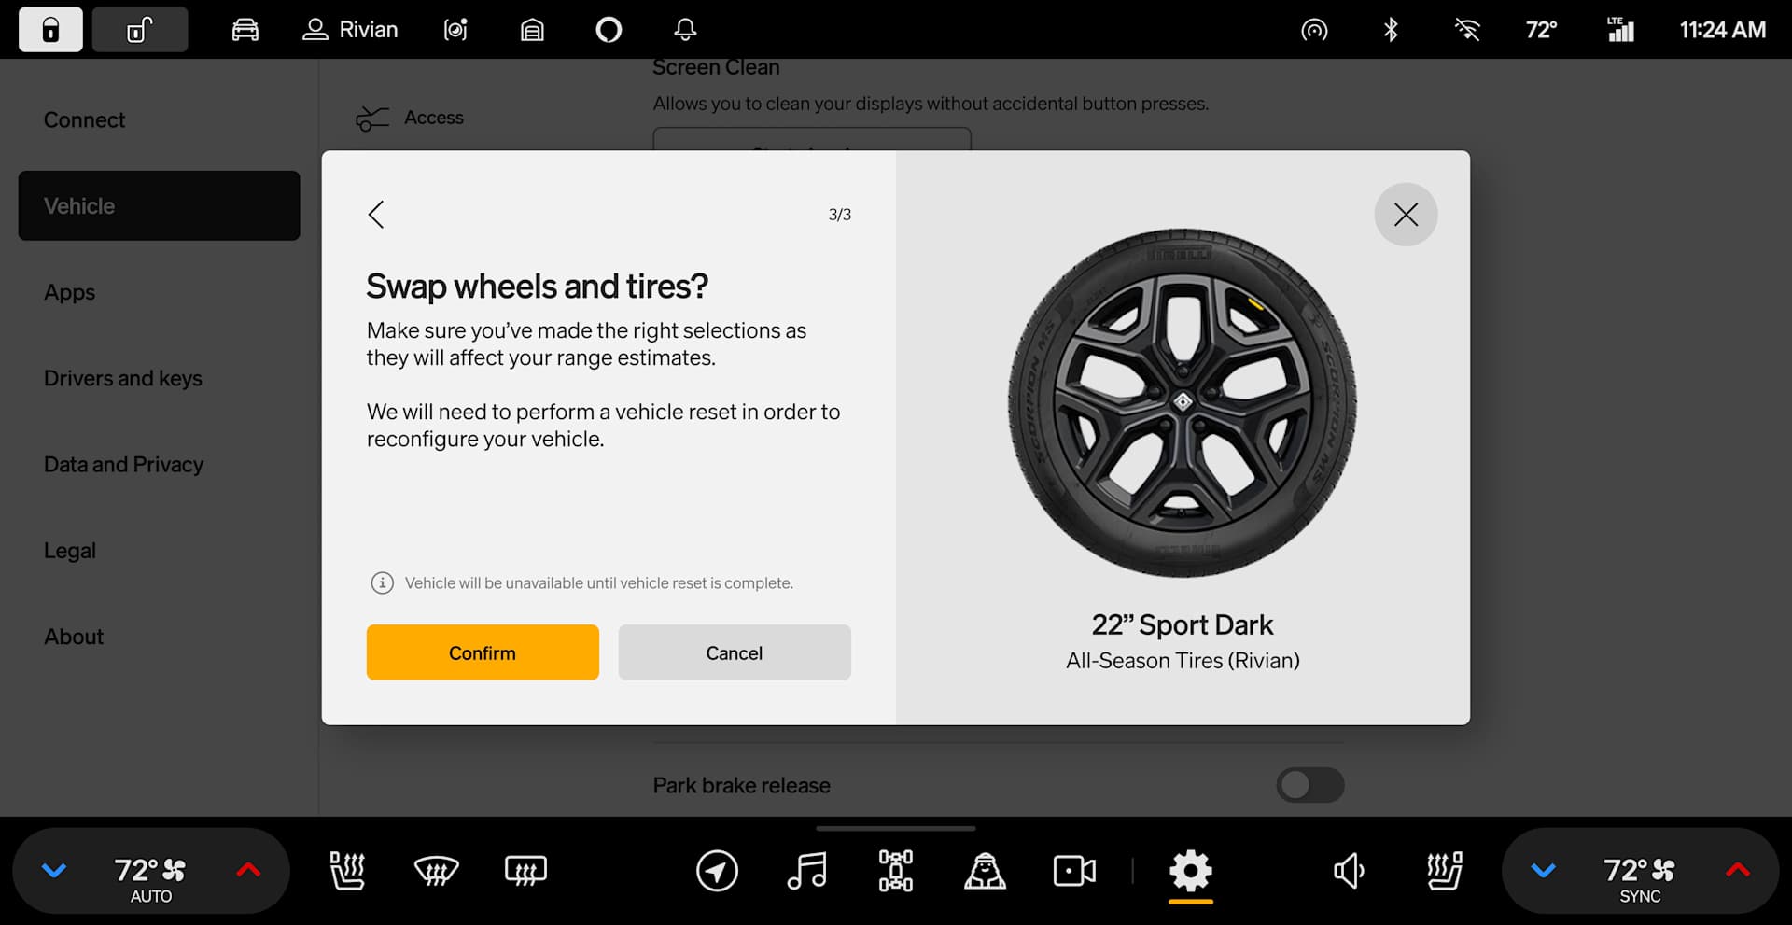Toggle rear window defrost

(x=525, y=871)
